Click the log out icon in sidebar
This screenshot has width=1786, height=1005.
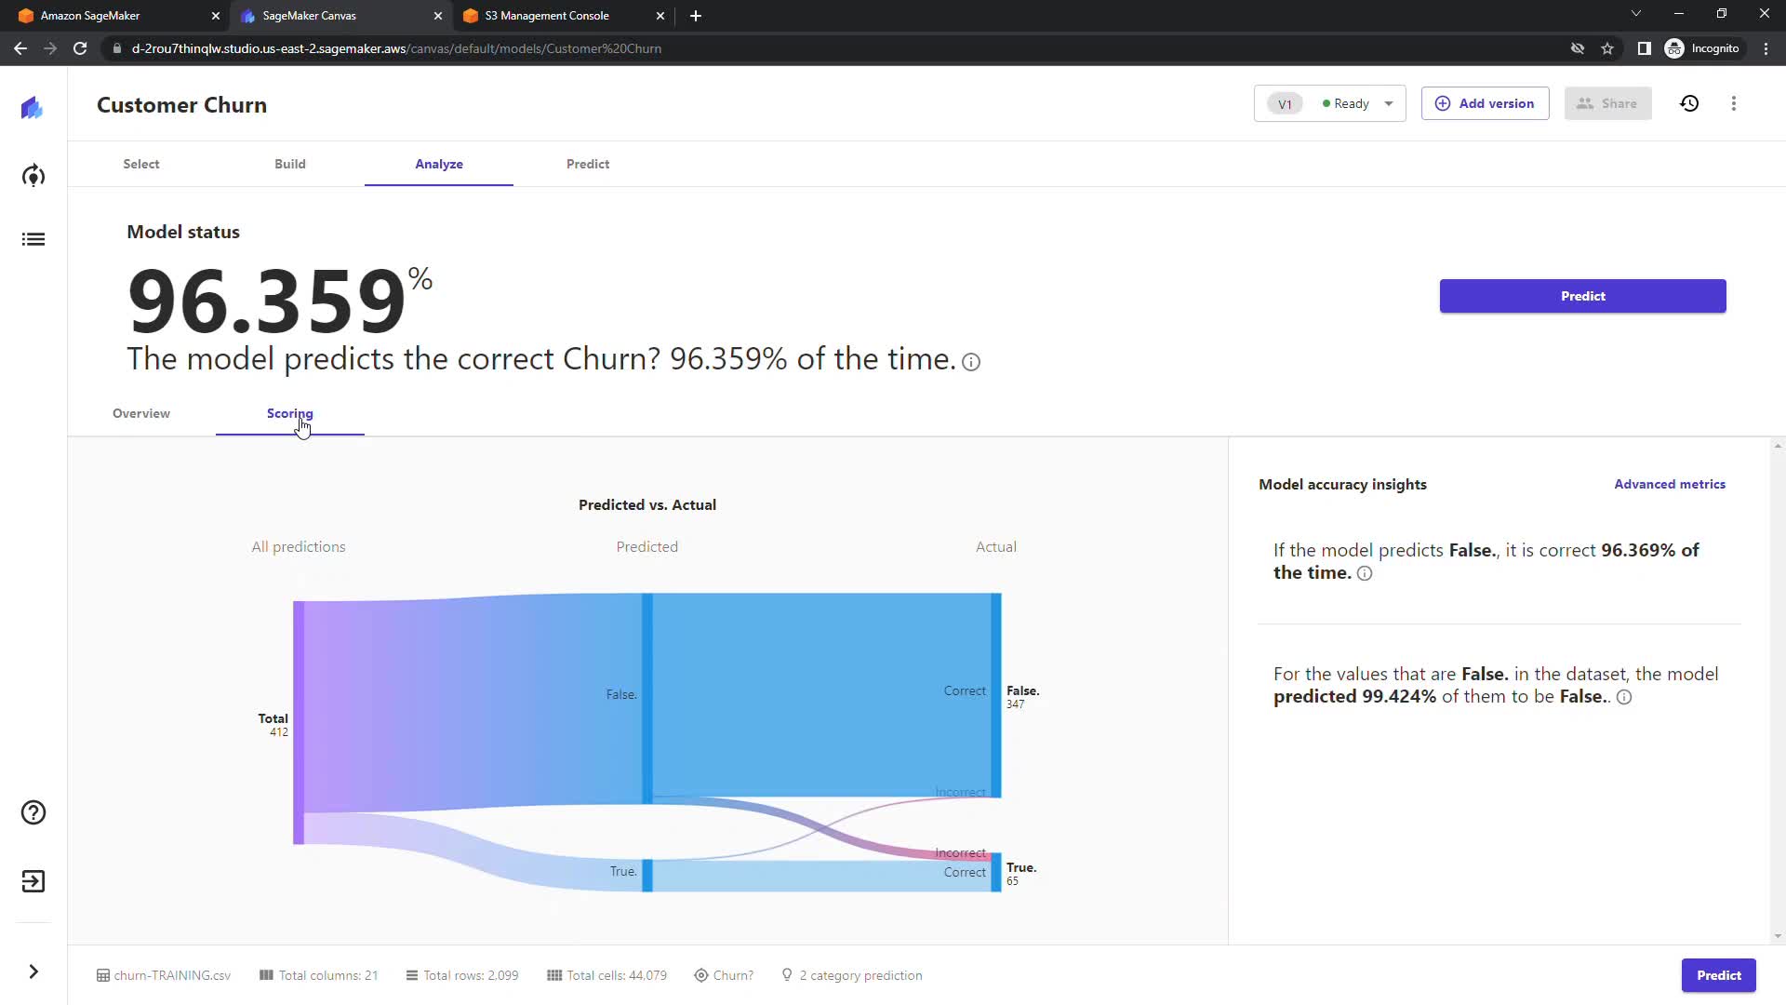pos(33,881)
